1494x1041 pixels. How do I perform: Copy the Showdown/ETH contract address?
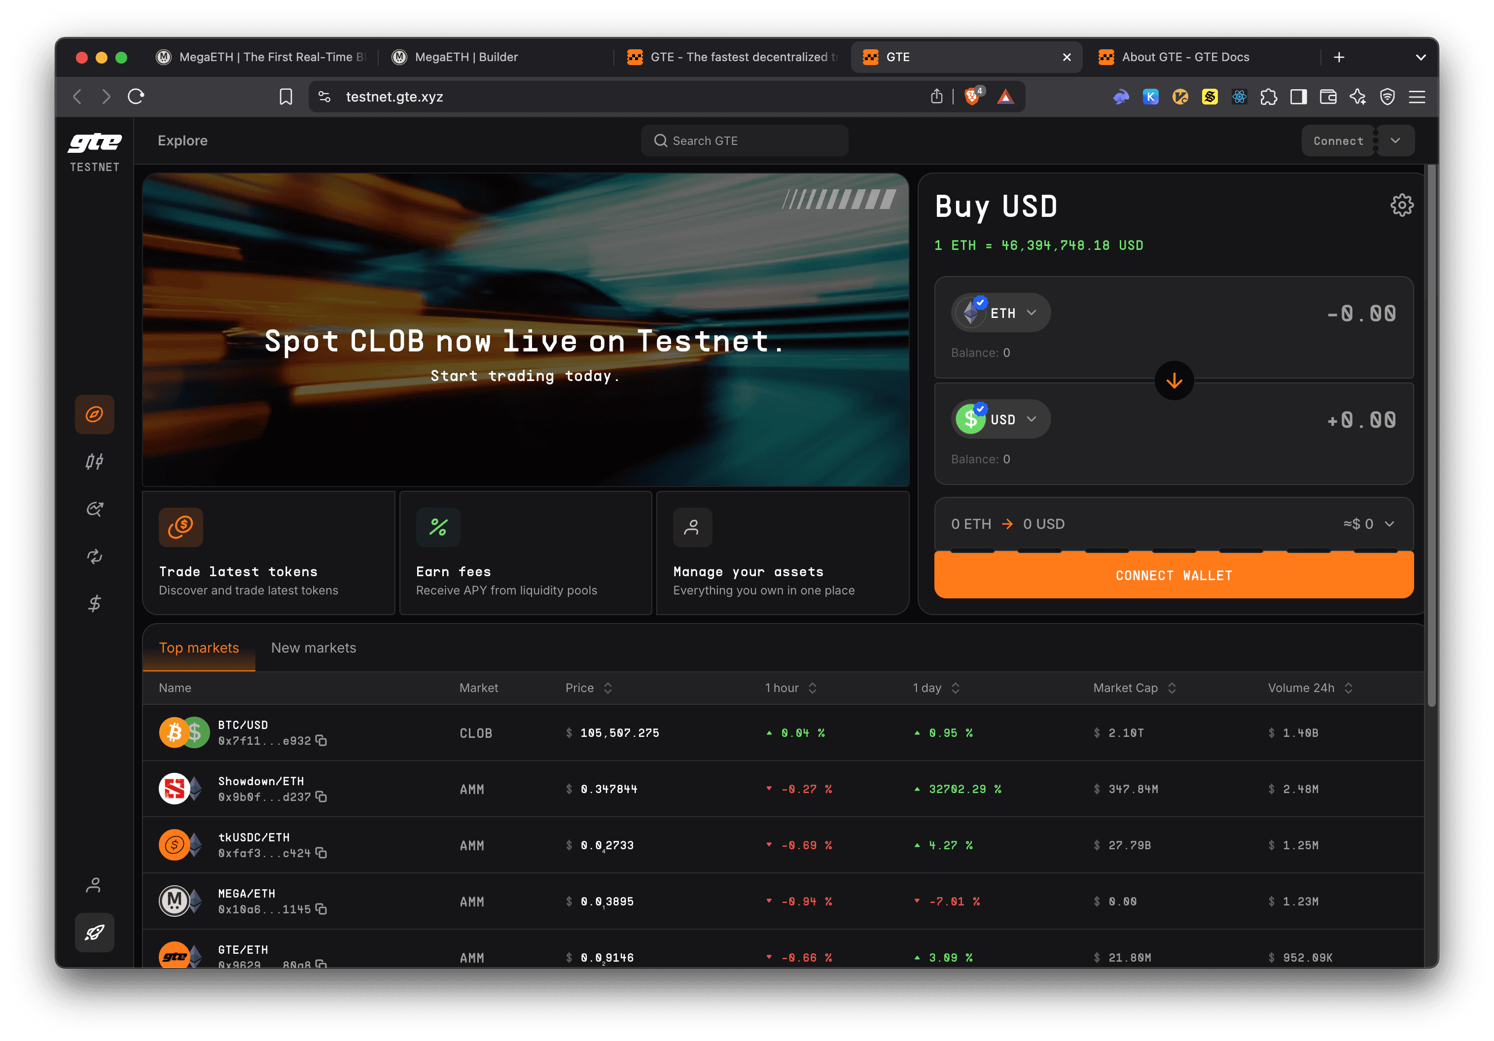pos(321,797)
